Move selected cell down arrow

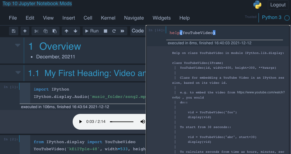pos(75,31)
